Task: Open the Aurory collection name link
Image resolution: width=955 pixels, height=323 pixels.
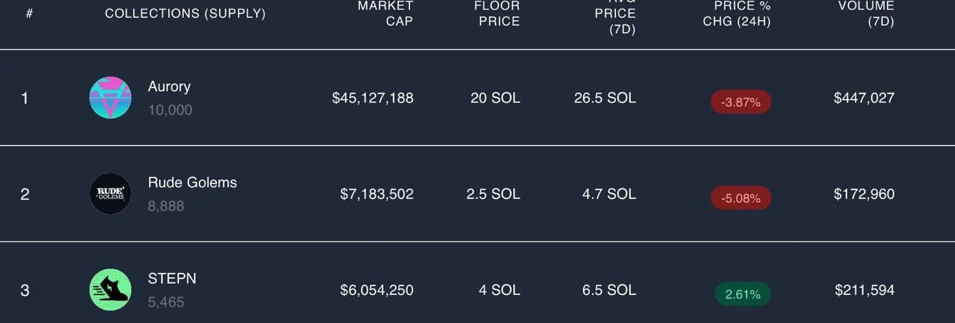Action: pyautogui.click(x=170, y=86)
